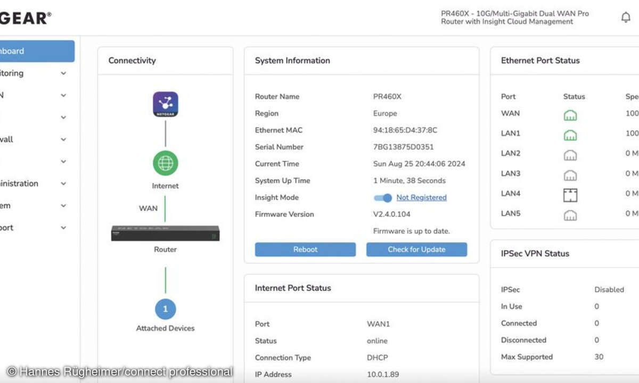Click the LAN3 port status icon
This screenshot has width=639, height=383.
tap(570, 175)
